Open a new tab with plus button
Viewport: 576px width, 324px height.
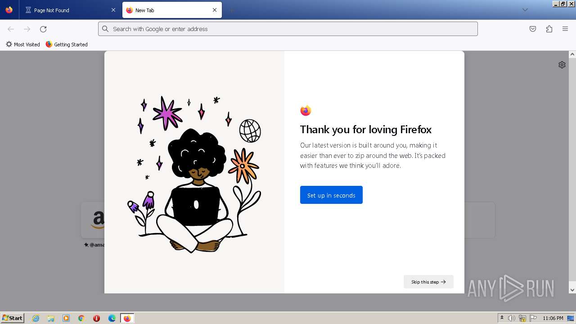point(231,10)
